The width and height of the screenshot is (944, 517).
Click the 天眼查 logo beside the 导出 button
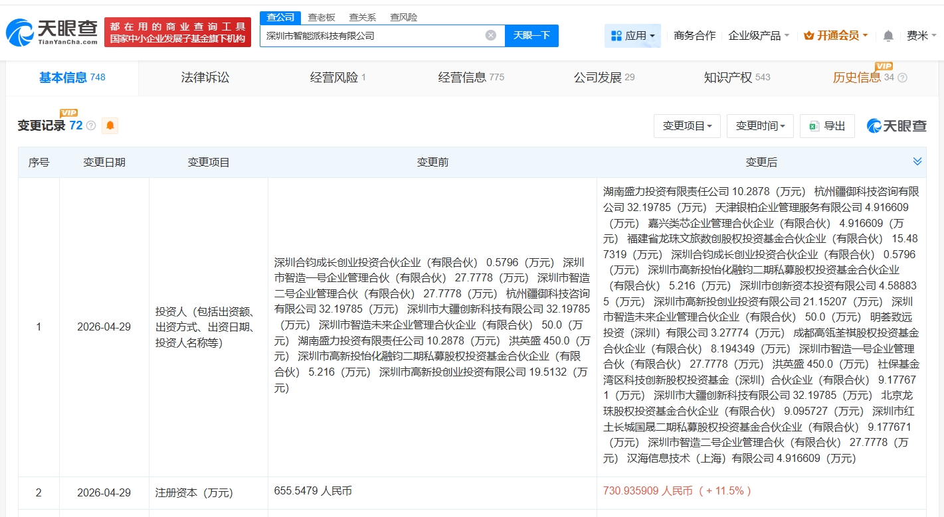[897, 126]
